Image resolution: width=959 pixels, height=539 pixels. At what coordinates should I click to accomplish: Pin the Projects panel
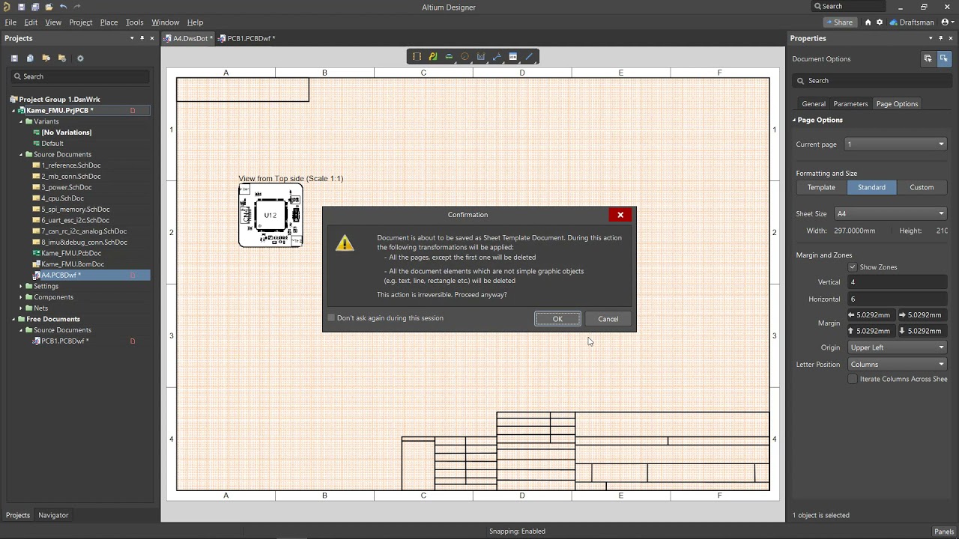coord(142,38)
